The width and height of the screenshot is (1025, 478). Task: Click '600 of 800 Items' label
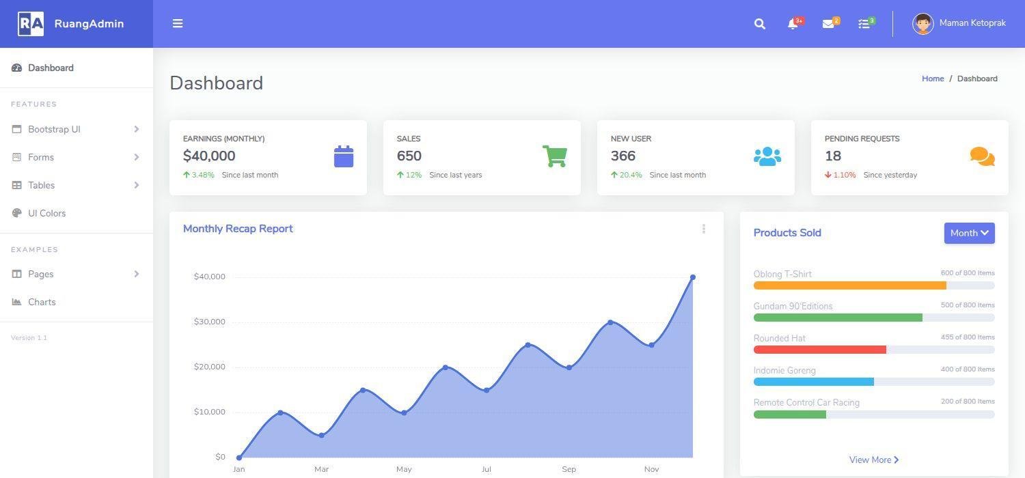pos(968,273)
